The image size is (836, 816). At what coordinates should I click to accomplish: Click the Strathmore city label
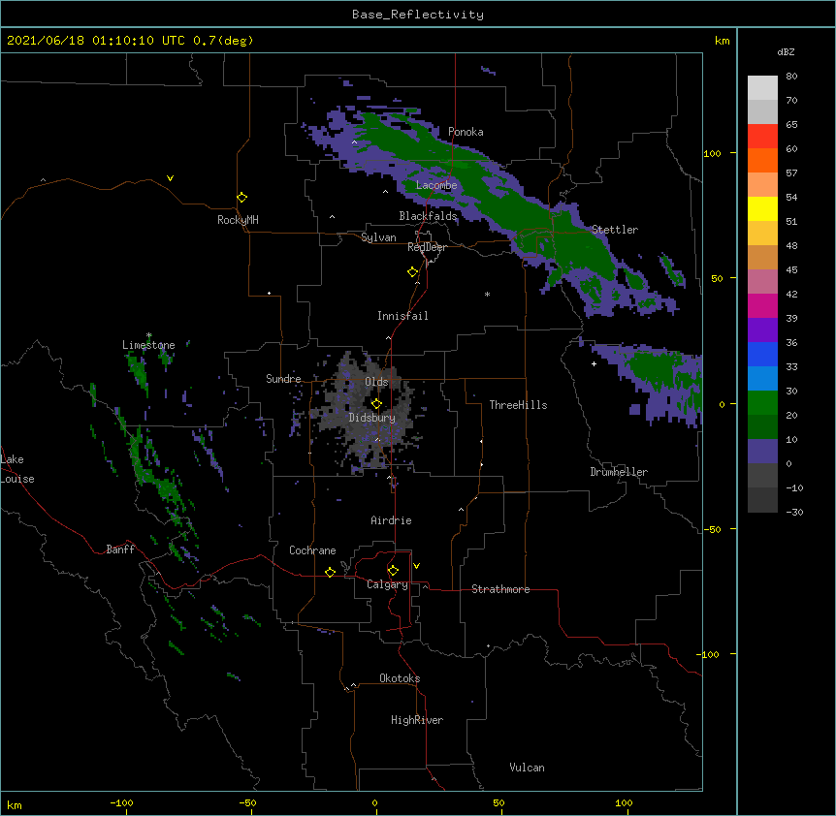pos(500,589)
